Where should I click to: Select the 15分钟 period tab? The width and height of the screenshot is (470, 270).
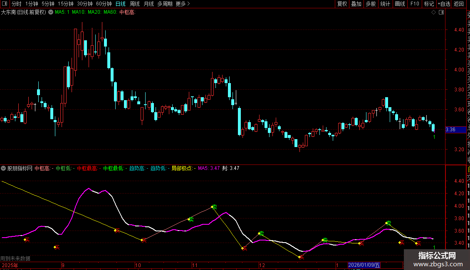point(66,4)
